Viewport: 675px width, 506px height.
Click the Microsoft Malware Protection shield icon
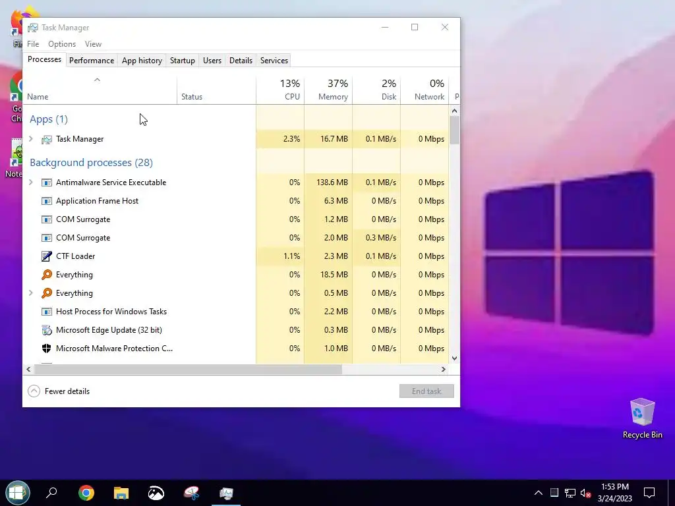tap(47, 349)
